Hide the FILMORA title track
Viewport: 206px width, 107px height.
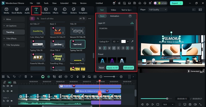tap(12, 86)
